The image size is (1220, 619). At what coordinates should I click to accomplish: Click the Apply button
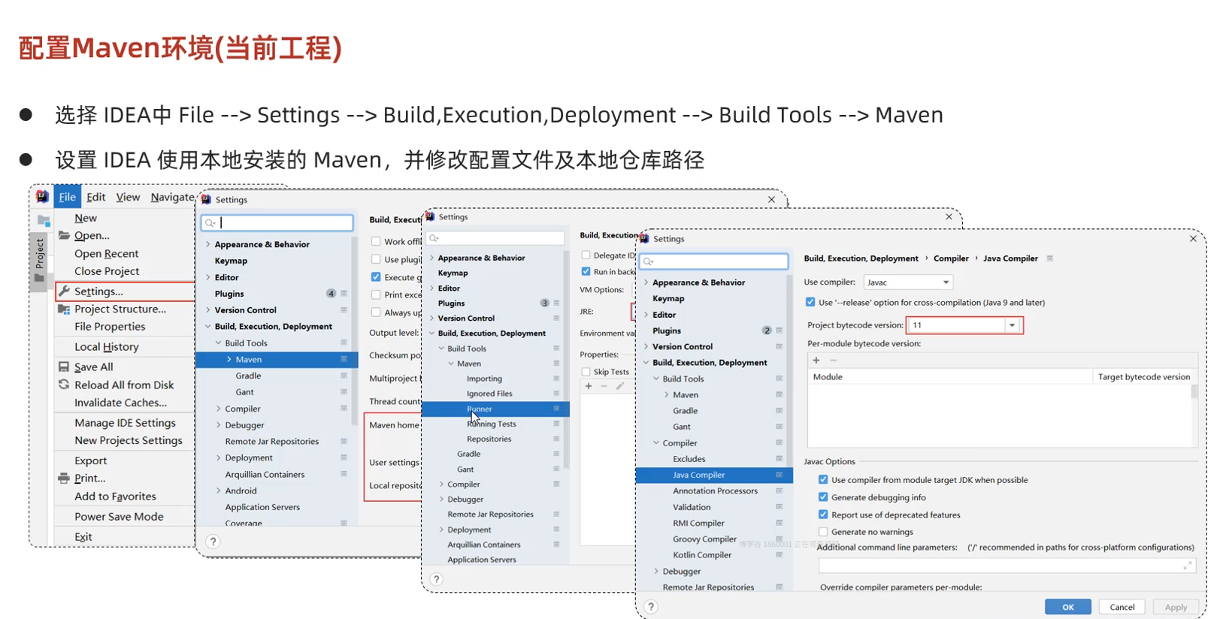(x=1176, y=607)
